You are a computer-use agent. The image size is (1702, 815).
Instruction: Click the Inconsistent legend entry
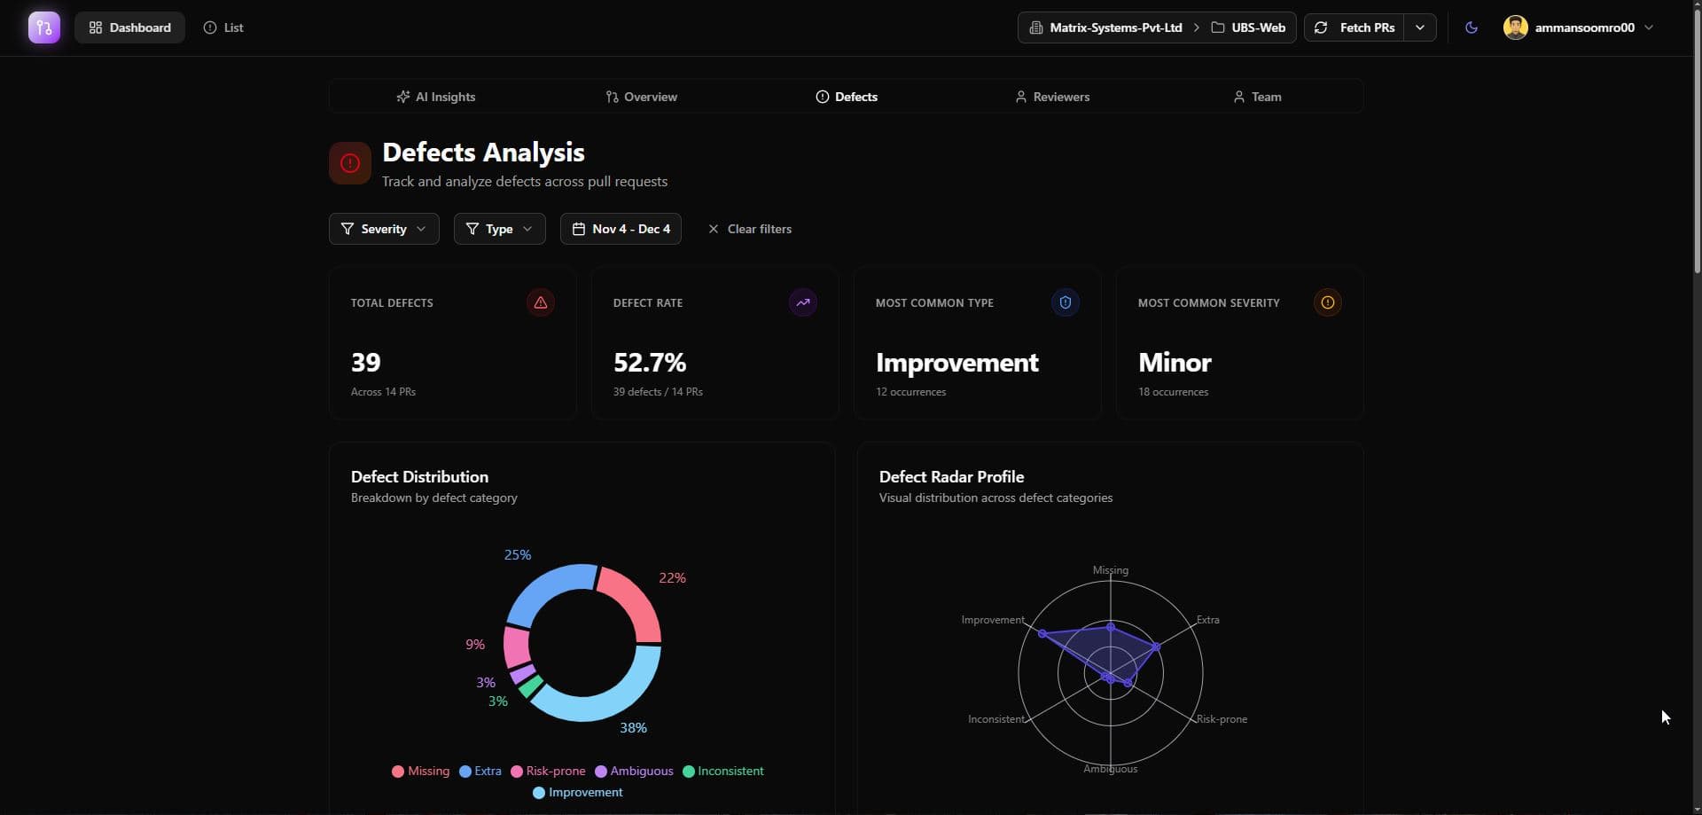(x=722, y=772)
